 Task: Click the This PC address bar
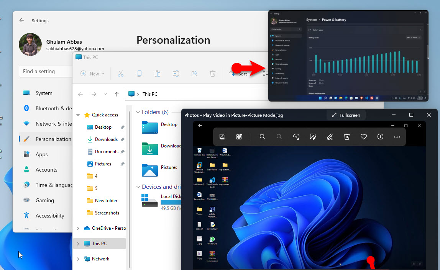[196, 94]
